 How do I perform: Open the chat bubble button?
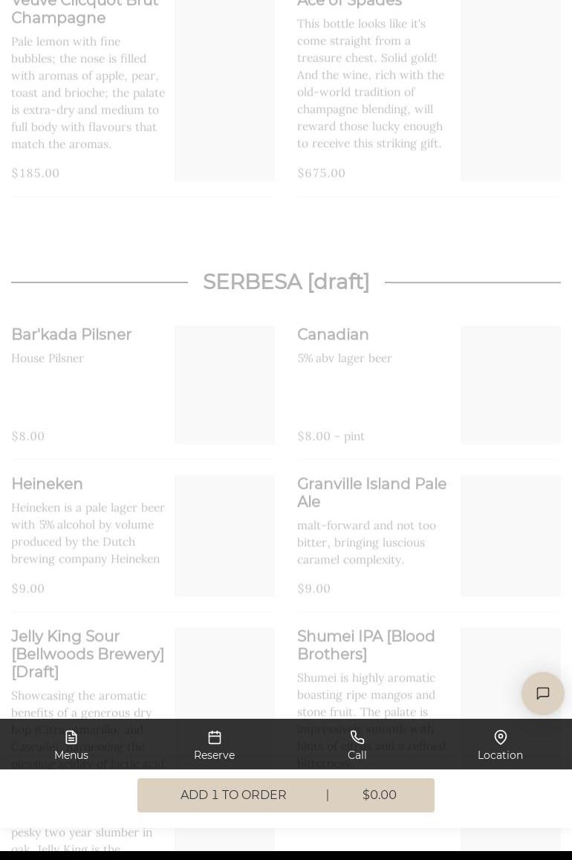pos(543,694)
